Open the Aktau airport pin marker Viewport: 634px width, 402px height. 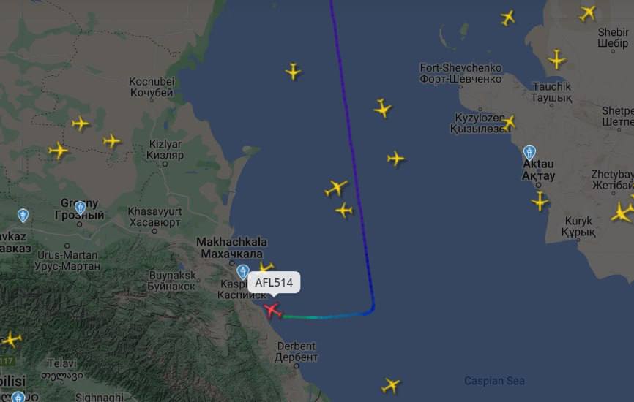point(529,153)
